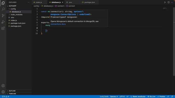Click the Go Live server button
175x98 pixels.
(151, 97)
